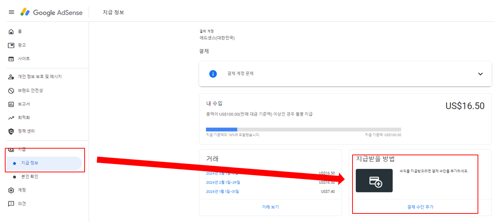Open the 2024년 1월 1일~31일 transaction entry

click(x=223, y=191)
